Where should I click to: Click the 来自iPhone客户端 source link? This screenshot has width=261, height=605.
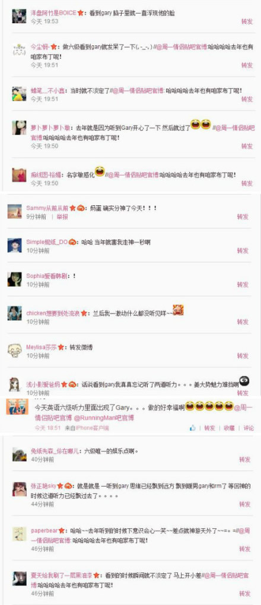pyautogui.click(x=87, y=428)
